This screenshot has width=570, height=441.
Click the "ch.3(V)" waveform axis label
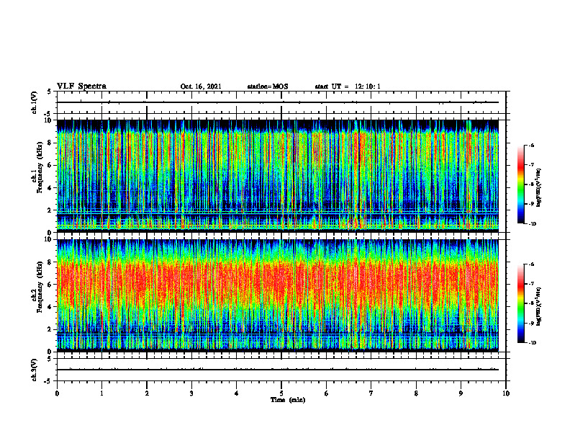[x=34, y=370]
